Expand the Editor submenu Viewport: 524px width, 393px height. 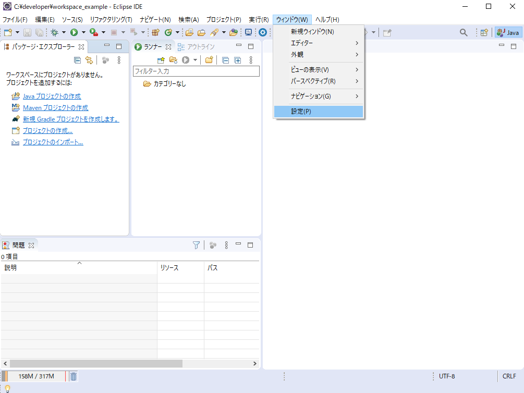(x=319, y=43)
